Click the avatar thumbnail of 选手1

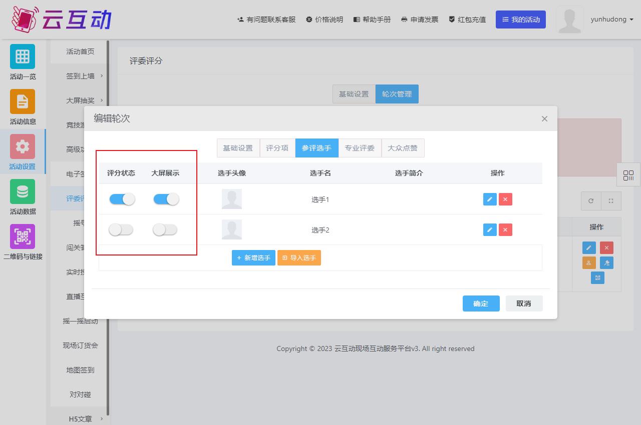232,199
